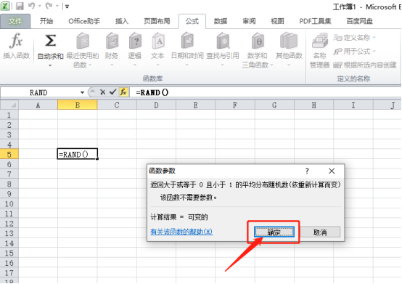
Task: Select column D header
Action: pos(156,105)
